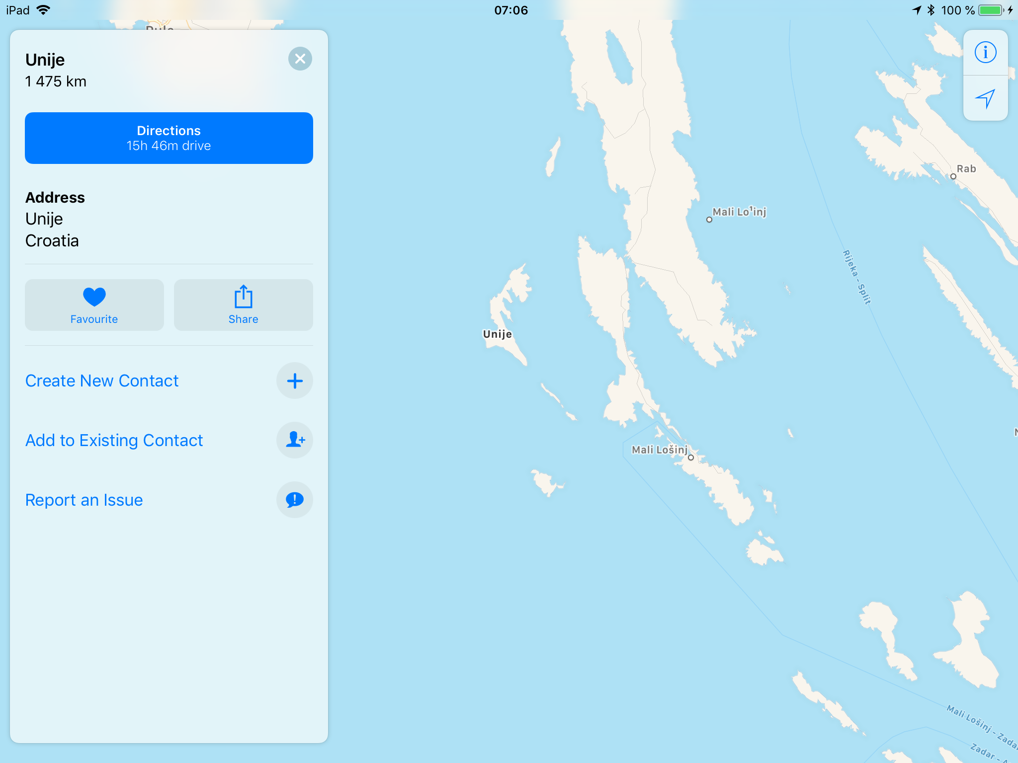This screenshot has width=1018, height=763.
Task: Tap the add-person icon for existing contact
Action: tap(295, 440)
